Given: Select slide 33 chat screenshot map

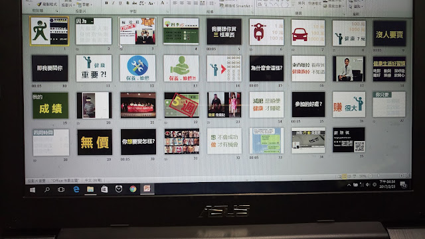Looking at the screenshot, I should click(266, 141).
